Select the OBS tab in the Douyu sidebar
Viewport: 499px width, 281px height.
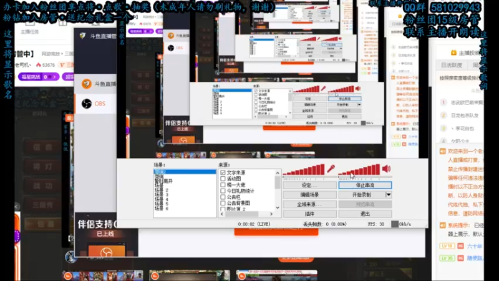95,104
